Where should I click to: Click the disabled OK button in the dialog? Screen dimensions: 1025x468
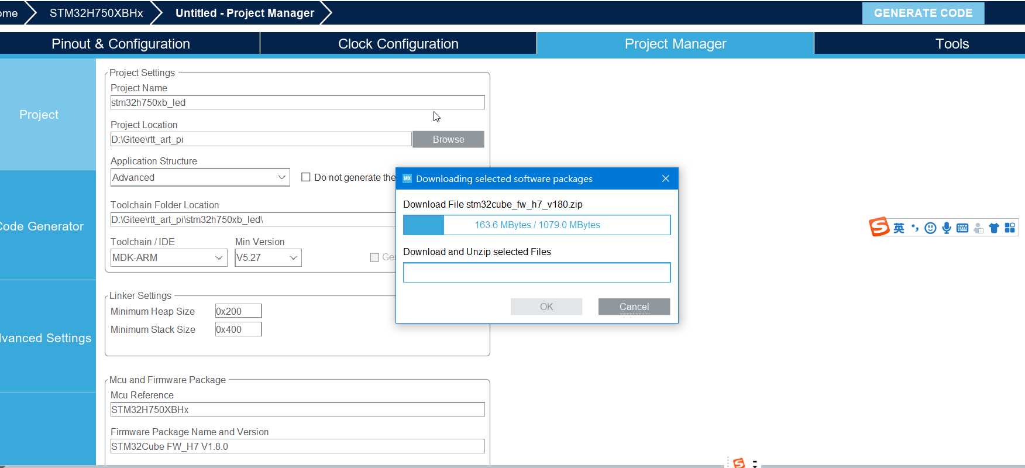(x=546, y=307)
